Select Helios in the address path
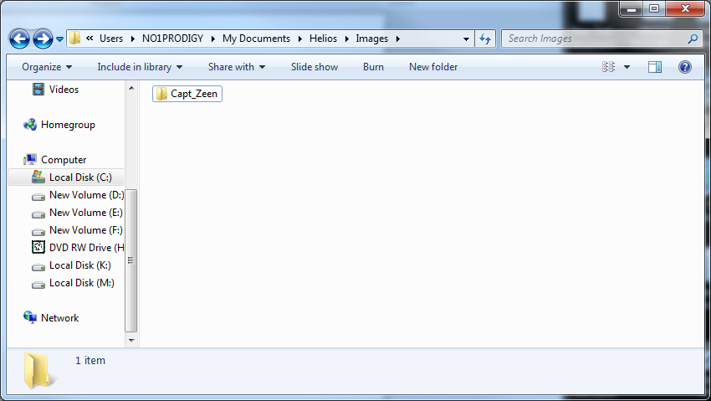The width and height of the screenshot is (711, 401). [x=324, y=39]
